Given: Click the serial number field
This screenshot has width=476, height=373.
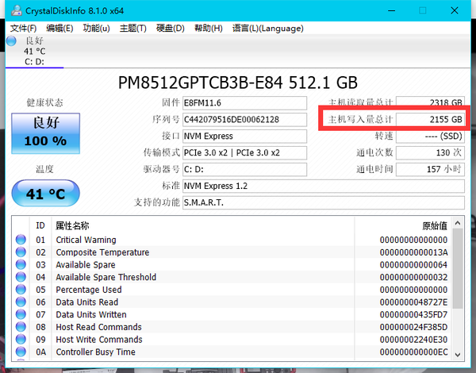Looking at the screenshot, I should (243, 120).
